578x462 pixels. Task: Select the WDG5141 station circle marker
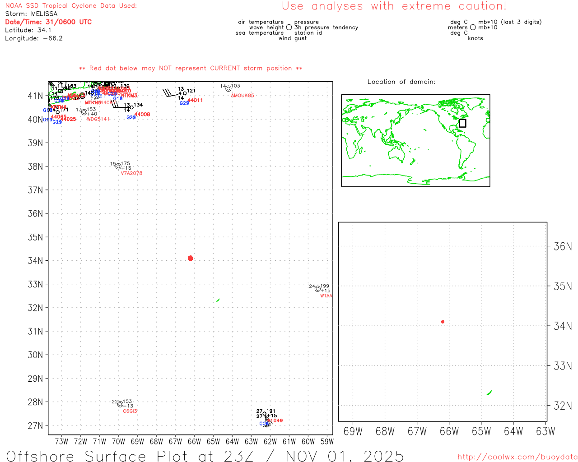[x=84, y=112]
